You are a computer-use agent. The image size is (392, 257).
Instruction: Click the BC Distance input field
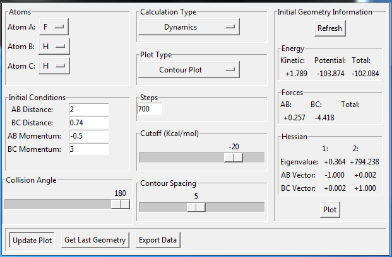pos(88,122)
